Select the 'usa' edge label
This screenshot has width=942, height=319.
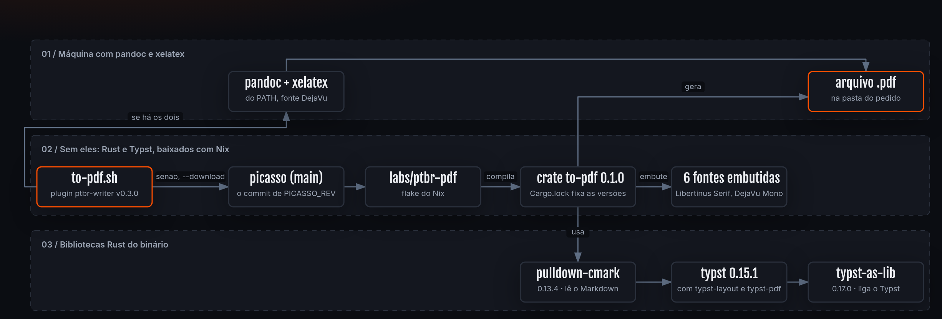point(578,232)
